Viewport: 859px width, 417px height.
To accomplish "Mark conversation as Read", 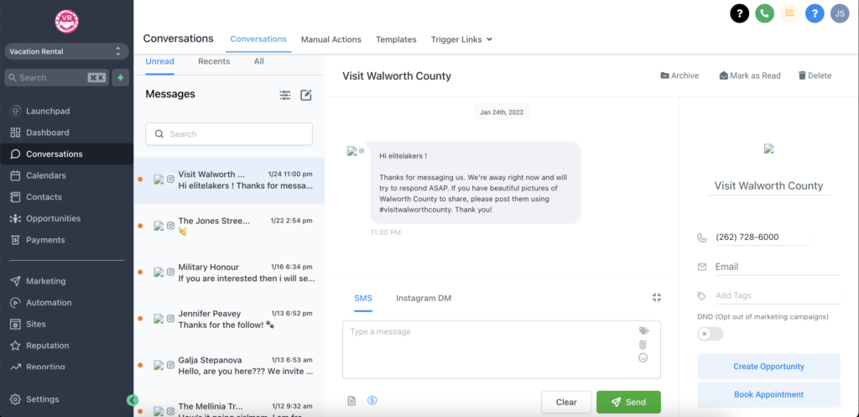I will point(750,76).
